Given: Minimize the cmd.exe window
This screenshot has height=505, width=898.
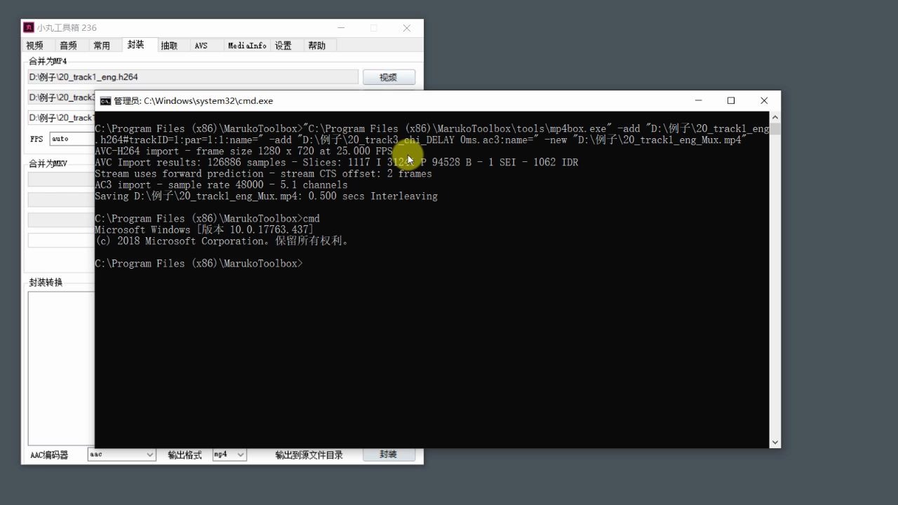Looking at the screenshot, I should point(698,101).
